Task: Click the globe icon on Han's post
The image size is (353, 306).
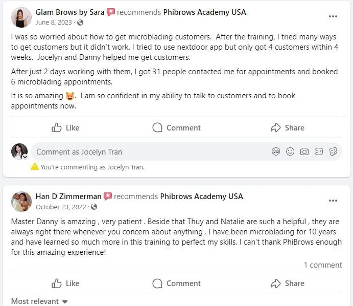Action: (93, 207)
